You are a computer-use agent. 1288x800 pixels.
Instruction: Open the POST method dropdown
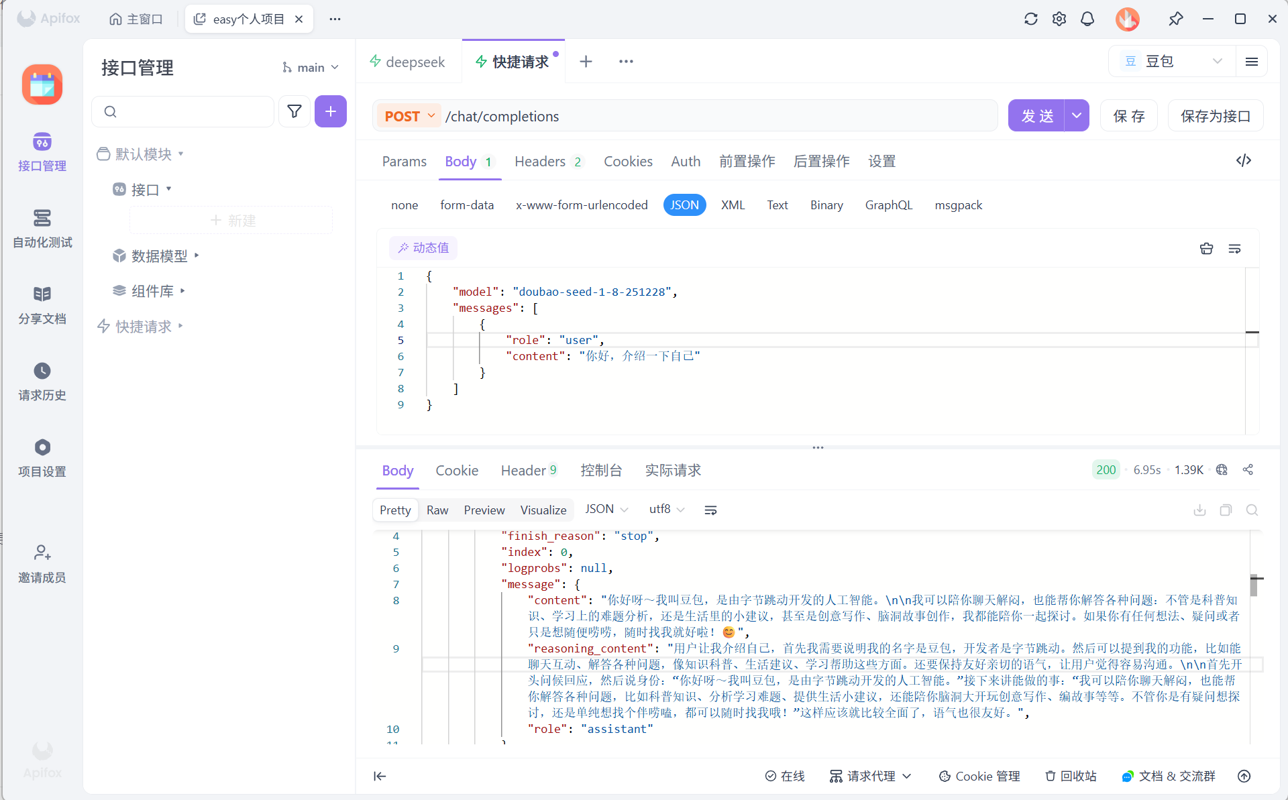(x=409, y=116)
